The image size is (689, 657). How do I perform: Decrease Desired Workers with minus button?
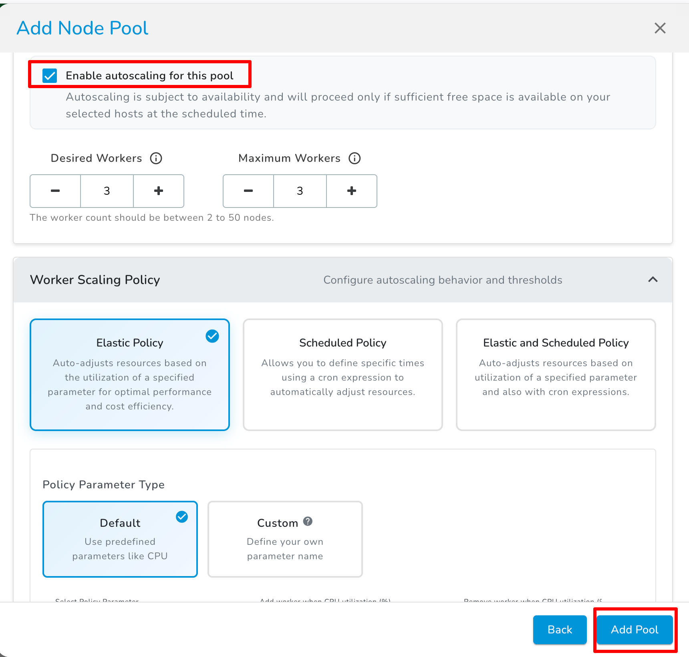(x=55, y=191)
